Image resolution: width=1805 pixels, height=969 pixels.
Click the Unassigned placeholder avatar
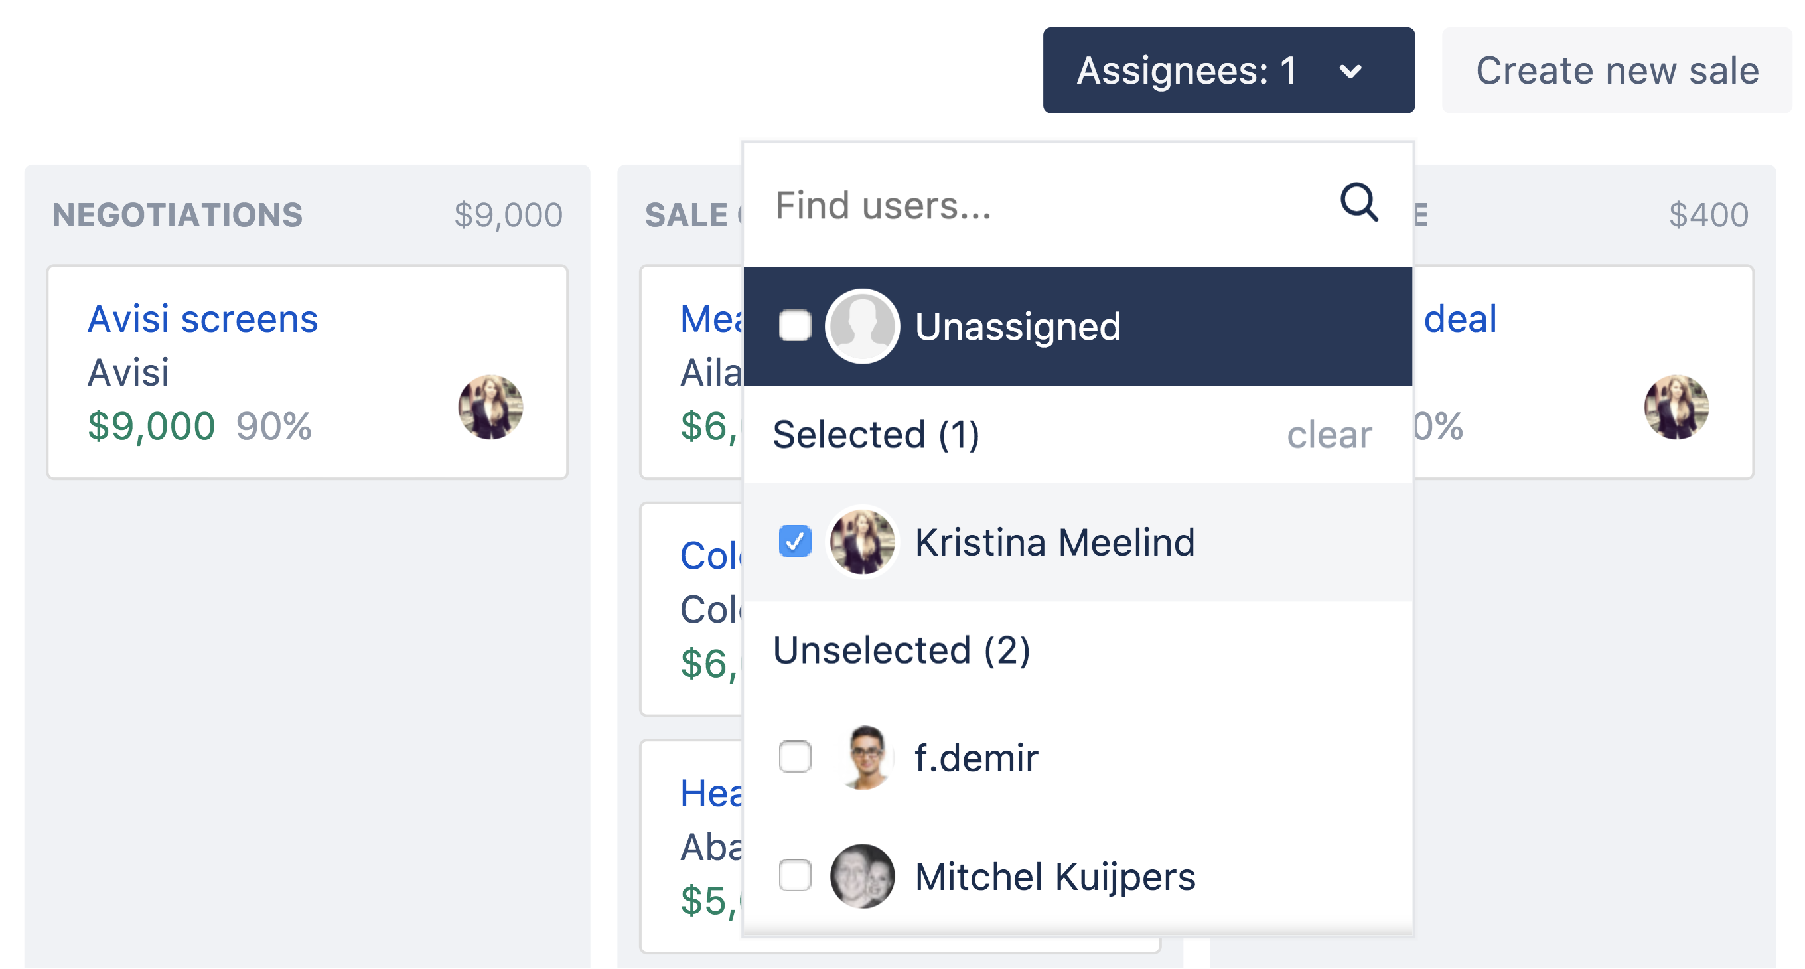862,326
